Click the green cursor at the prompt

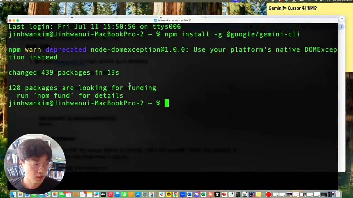tap(167, 103)
